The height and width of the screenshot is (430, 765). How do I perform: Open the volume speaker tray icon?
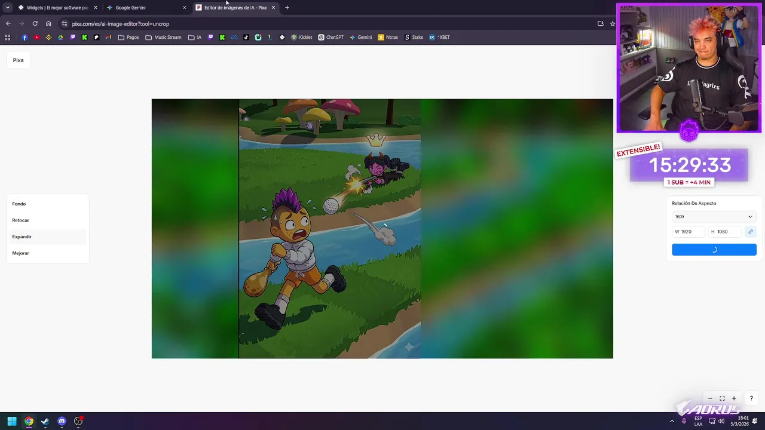tap(721, 421)
